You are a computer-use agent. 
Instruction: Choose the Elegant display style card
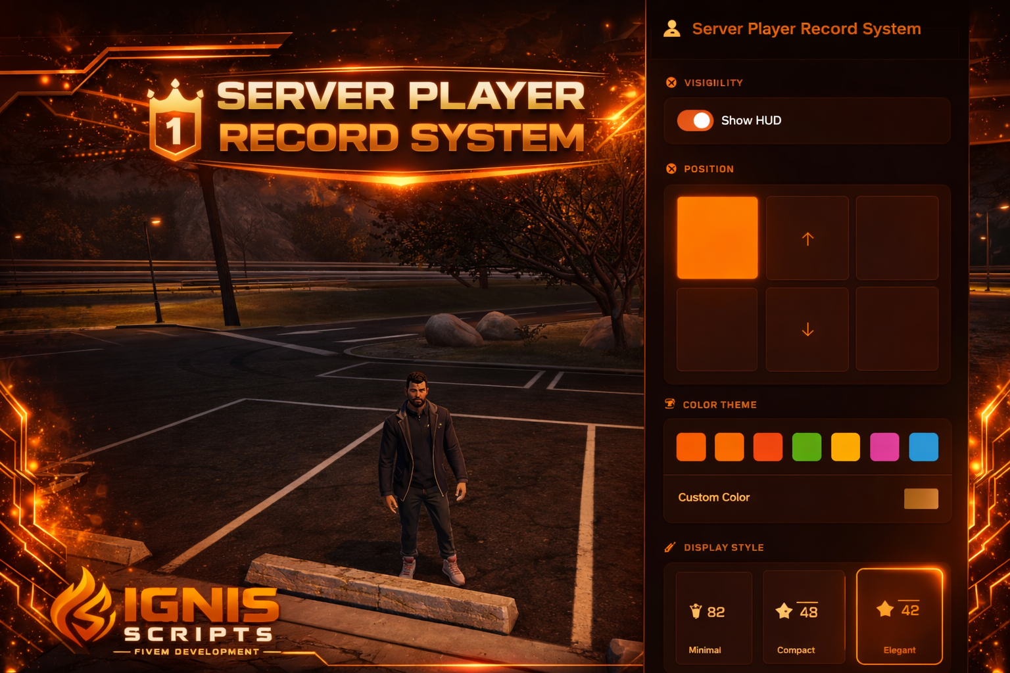tap(900, 616)
